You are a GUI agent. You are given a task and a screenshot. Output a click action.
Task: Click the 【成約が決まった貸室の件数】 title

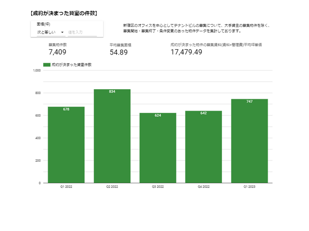(63, 13)
